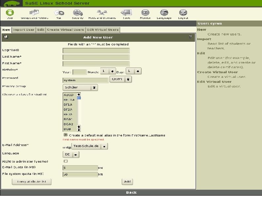Click the birthday Year field
262x197 pixels.
pyautogui.click(x=80, y=72)
